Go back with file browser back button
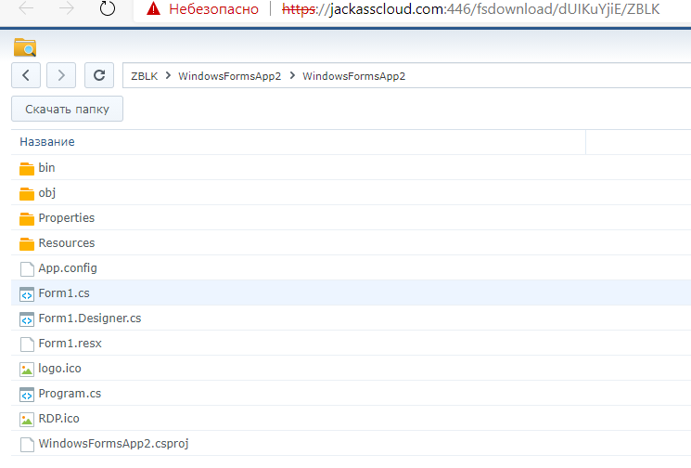This screenshot has width=691, height=468. point(26,75)
